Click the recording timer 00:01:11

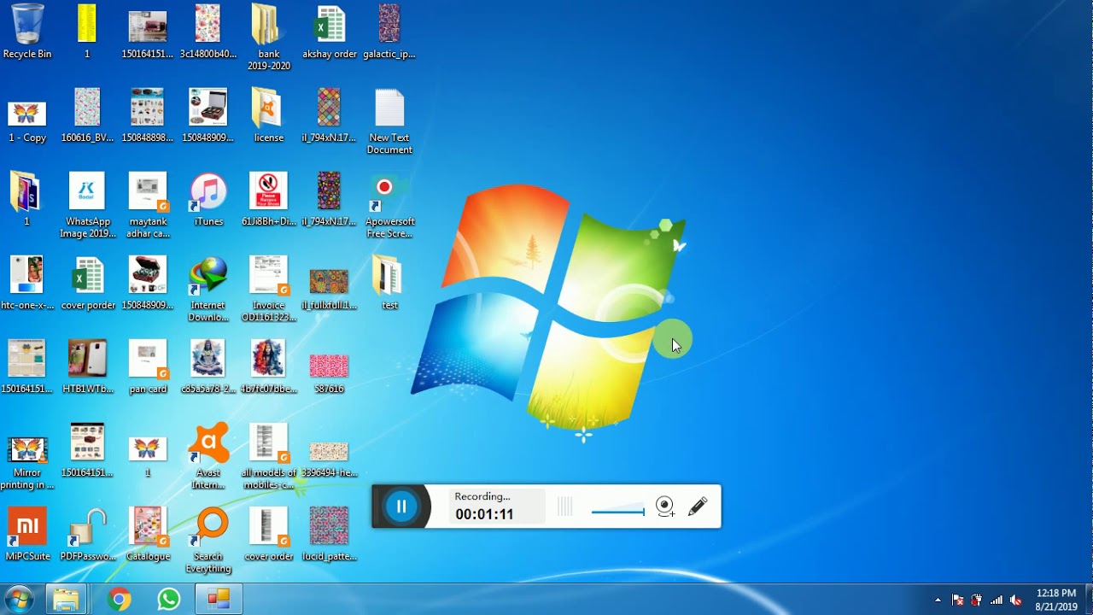point(484,514)
